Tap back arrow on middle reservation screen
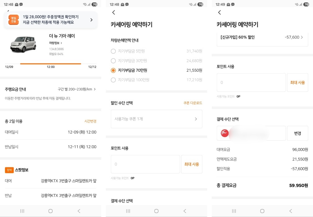The width and height of the screenshot is (313, 217). [114, 12]
